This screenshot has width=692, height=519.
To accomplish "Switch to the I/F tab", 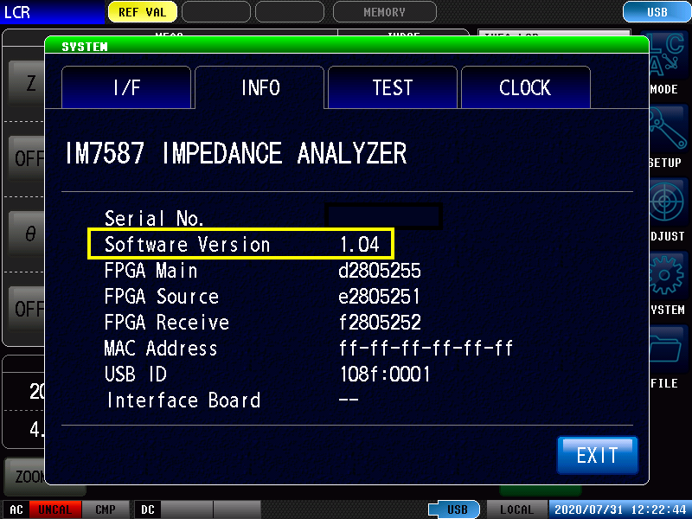I will point(126,87).
